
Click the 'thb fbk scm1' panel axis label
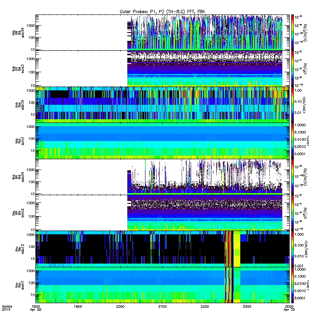[x=19, y=141]
